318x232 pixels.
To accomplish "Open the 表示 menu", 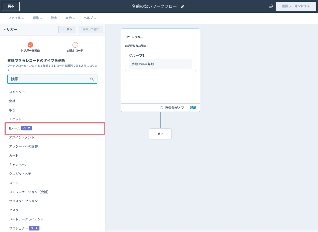I will 70,18.
